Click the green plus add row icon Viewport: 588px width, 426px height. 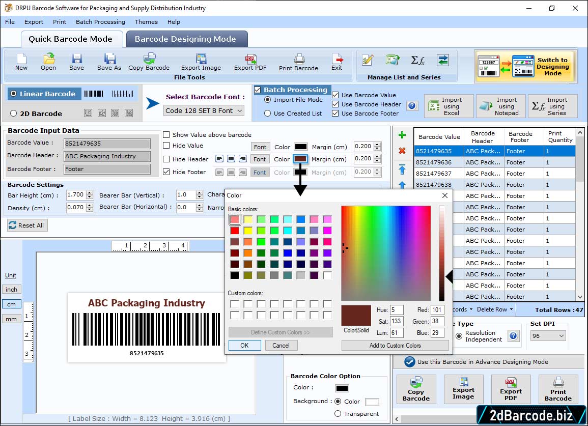402,135
